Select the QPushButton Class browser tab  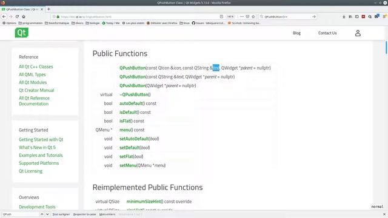coord(22,9)
